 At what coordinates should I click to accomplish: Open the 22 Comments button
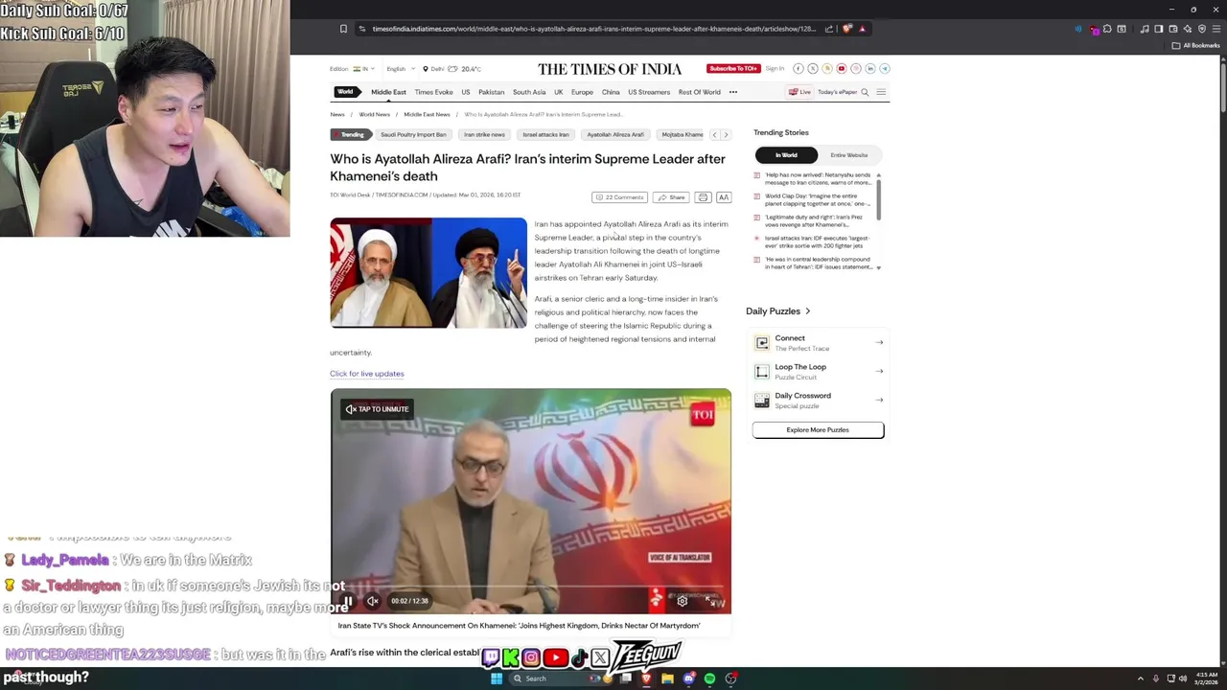tap(619, 197)
